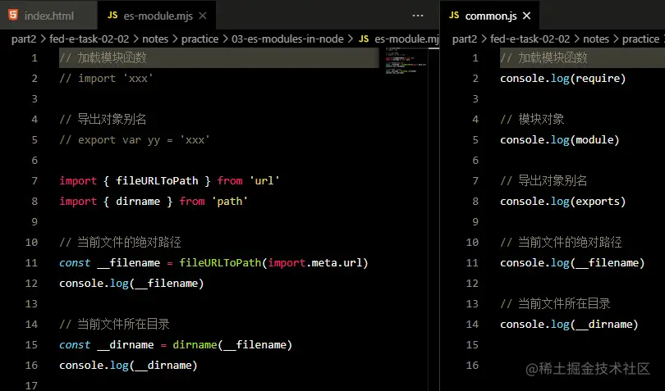Click comment '// 当前文件的绝对路径' in common.js
This screenshot has width=665, height=391.
pyautogui.click(x=561, y=243)
